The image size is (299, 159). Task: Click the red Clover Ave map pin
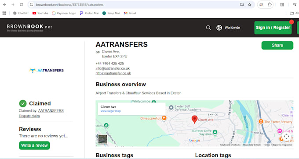[x=194, y=120]
